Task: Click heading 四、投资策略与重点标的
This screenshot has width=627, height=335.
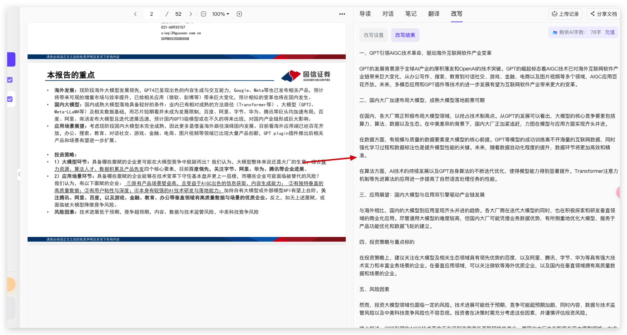Action: click(x=387, y=242)
